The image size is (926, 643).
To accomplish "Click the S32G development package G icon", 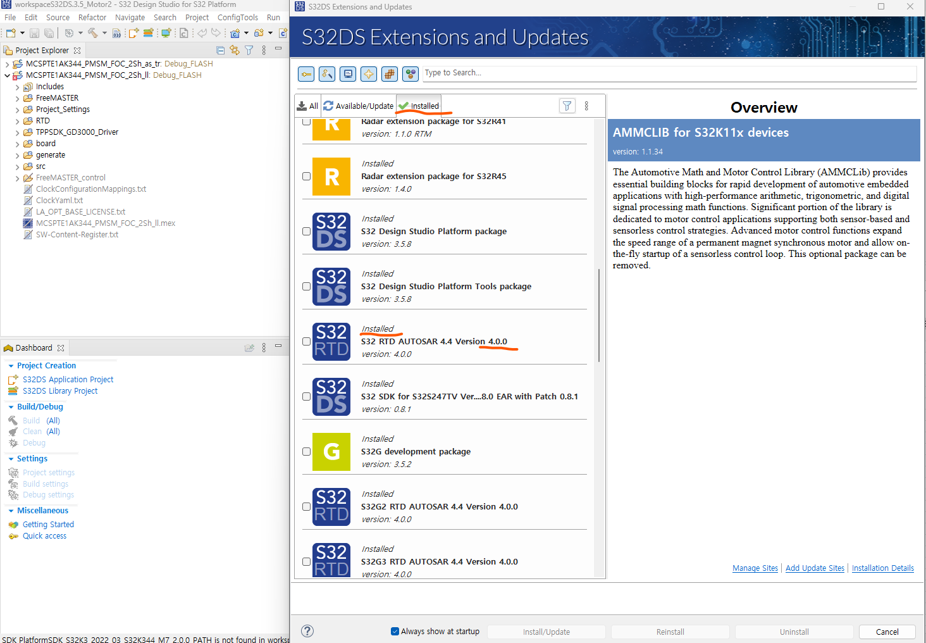I will 331,452.
